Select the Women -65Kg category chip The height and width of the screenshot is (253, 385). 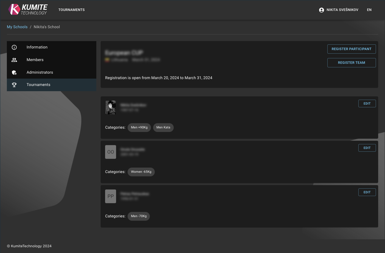click(141, 172)
